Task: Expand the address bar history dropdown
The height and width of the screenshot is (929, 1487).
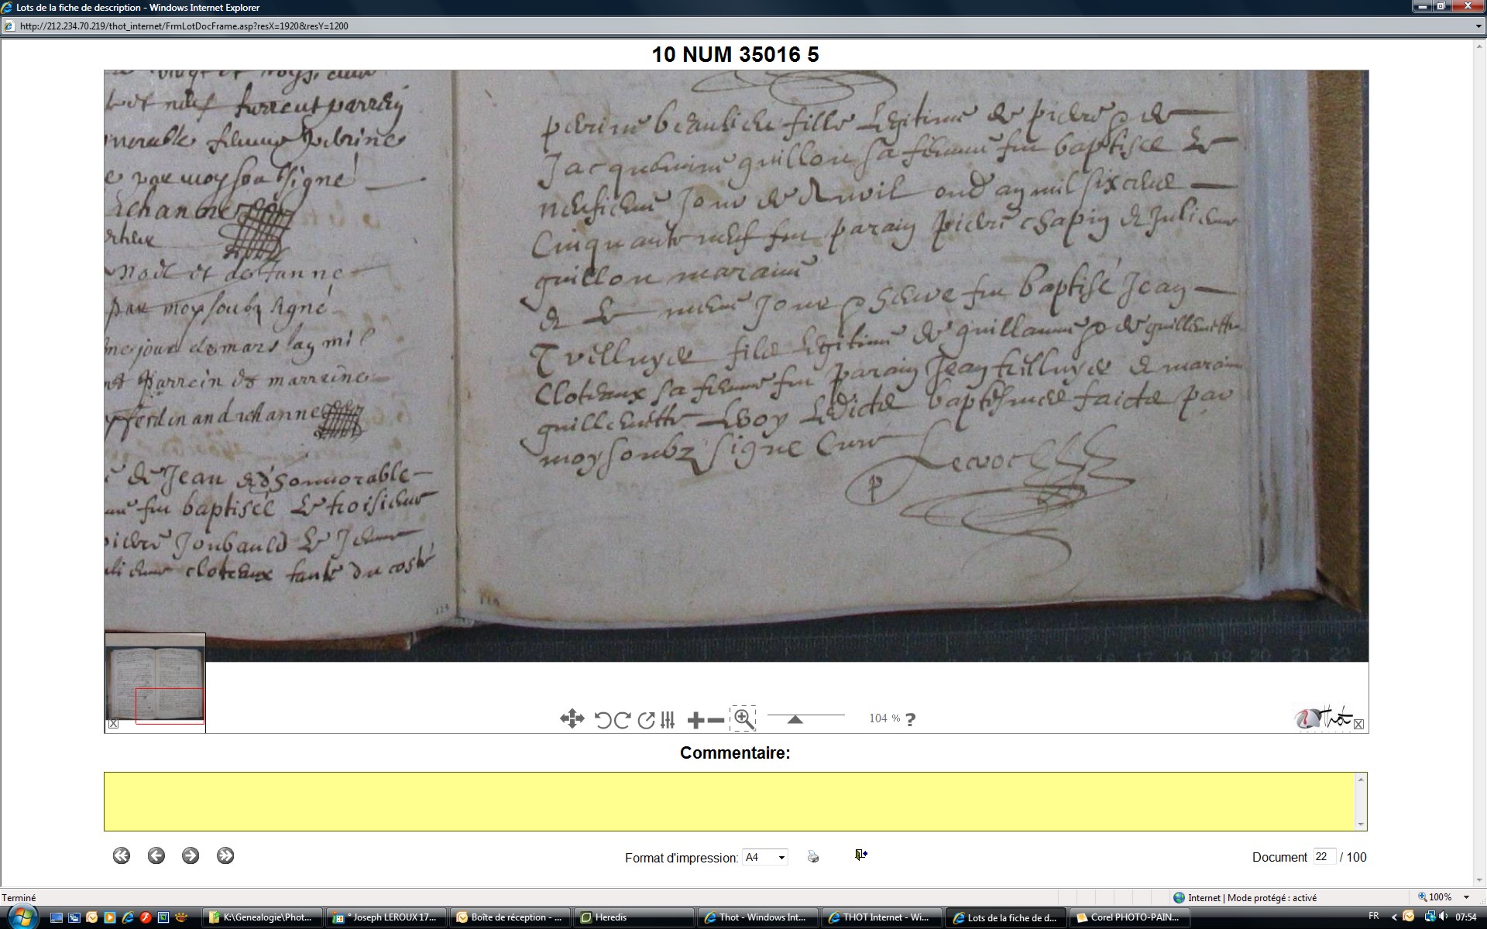Action: point(1478,26)
